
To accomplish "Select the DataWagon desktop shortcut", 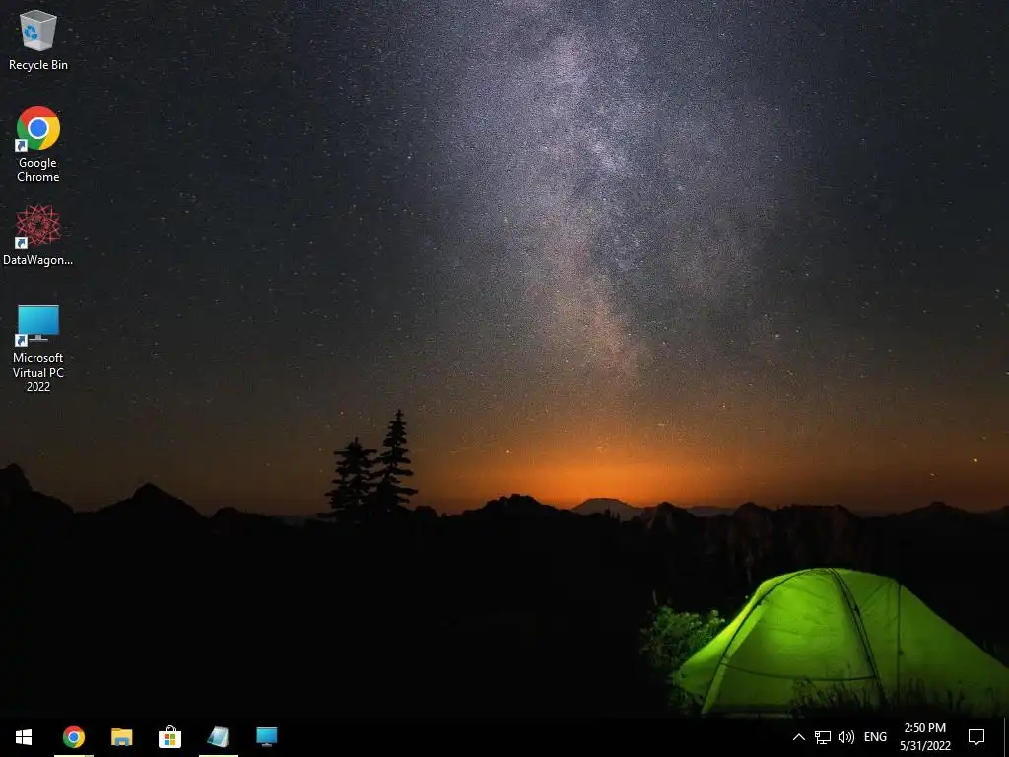I will pyautogui.click(x=38, y=236).
